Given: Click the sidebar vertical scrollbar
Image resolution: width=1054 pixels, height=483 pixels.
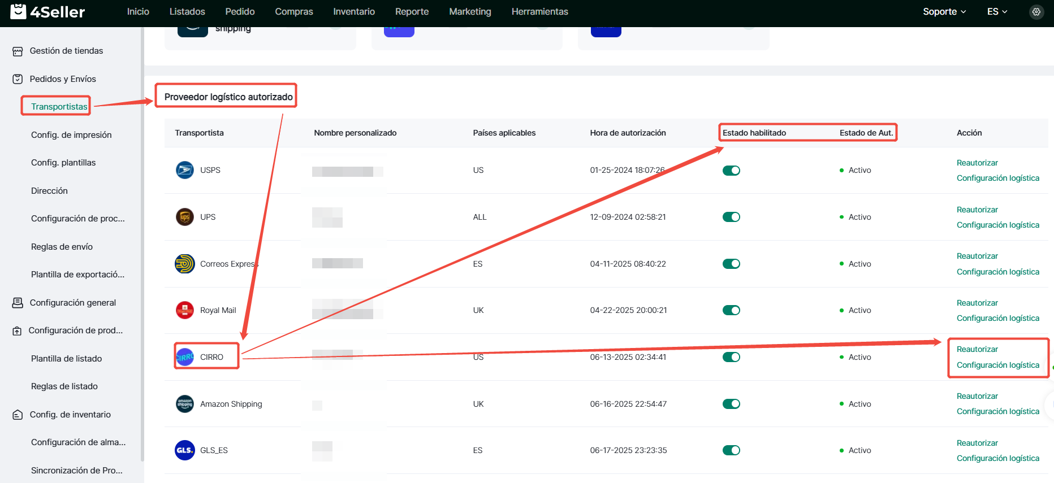Looking at the screenshot, I should (142, 243).
